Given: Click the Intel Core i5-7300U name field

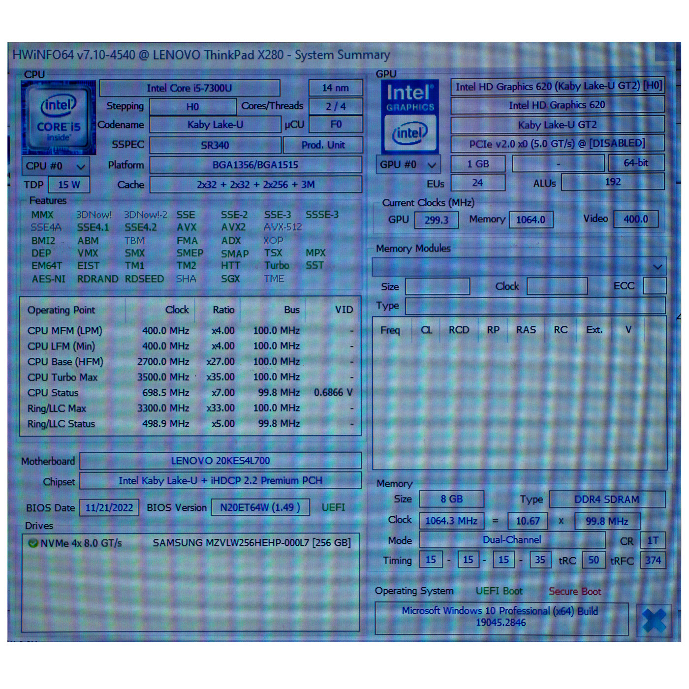Looking at the screenshot, I should [x=189, y=88].
